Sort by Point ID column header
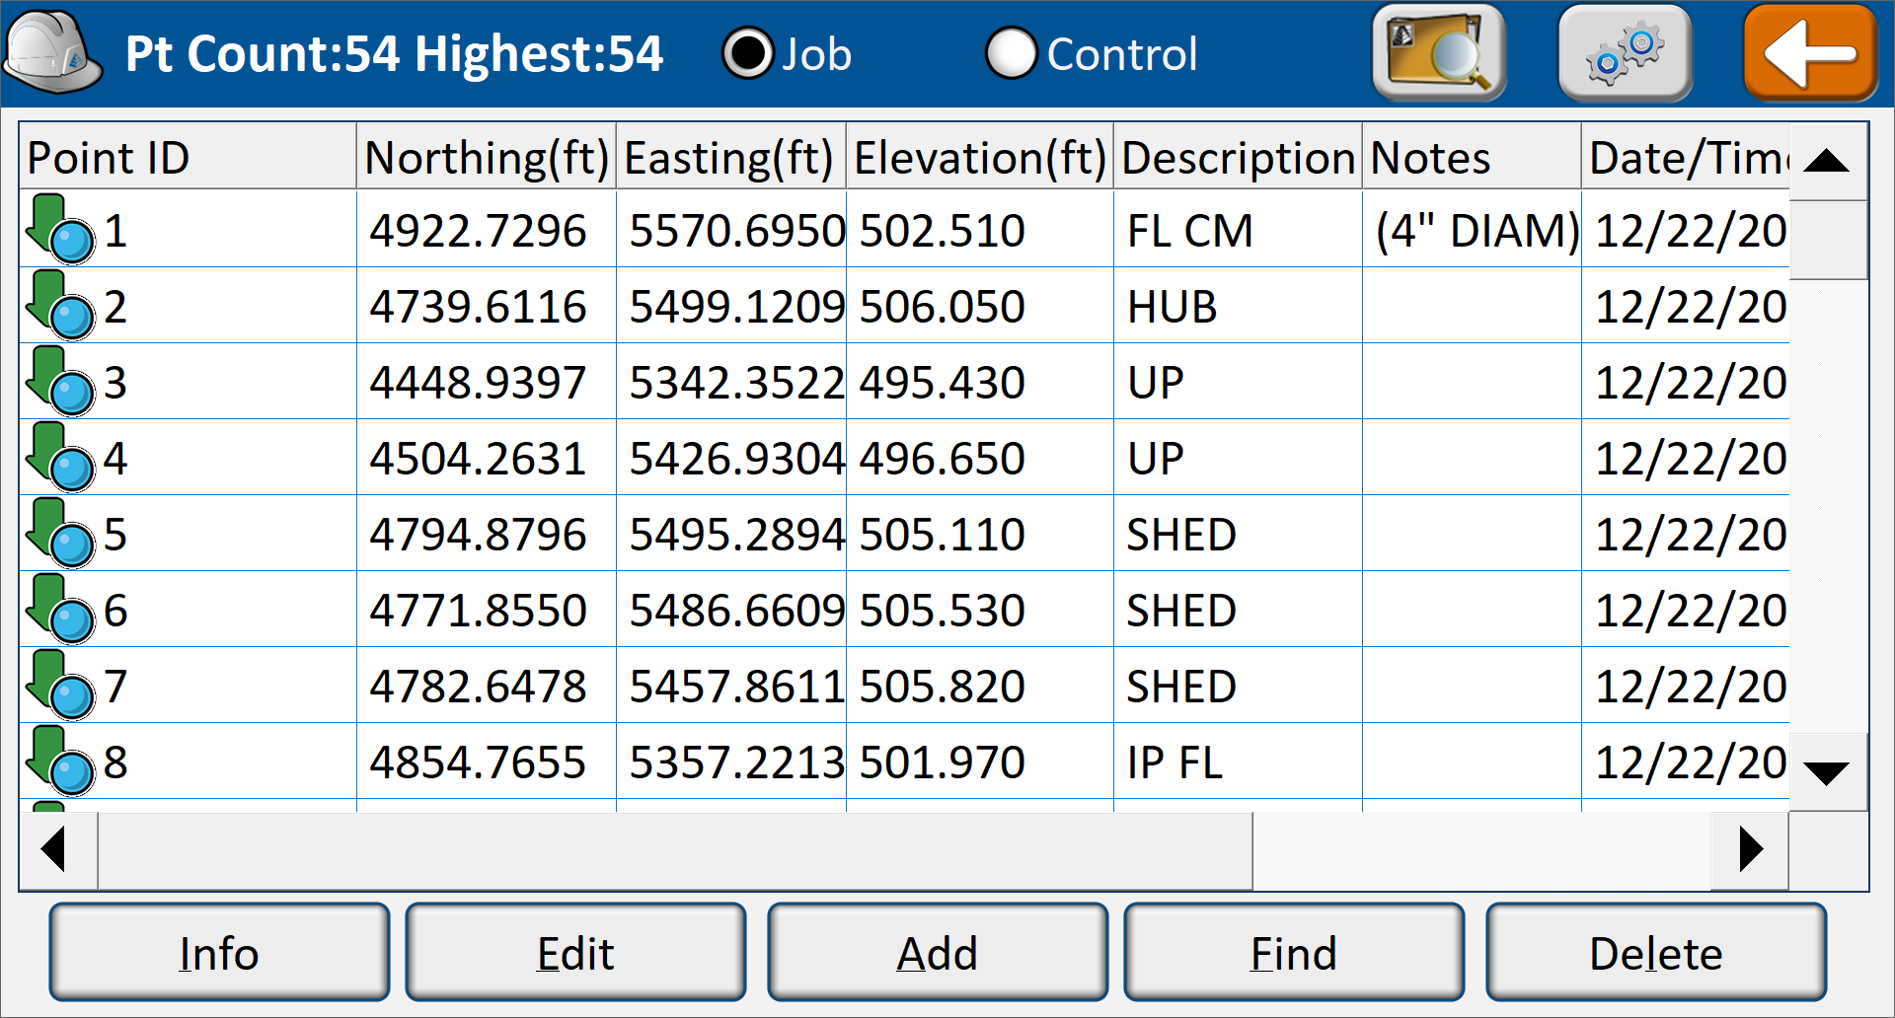 (x=188, y=156)
